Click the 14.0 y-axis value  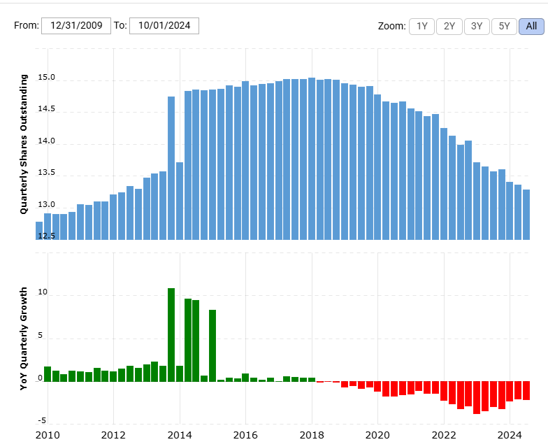[46, 141]
